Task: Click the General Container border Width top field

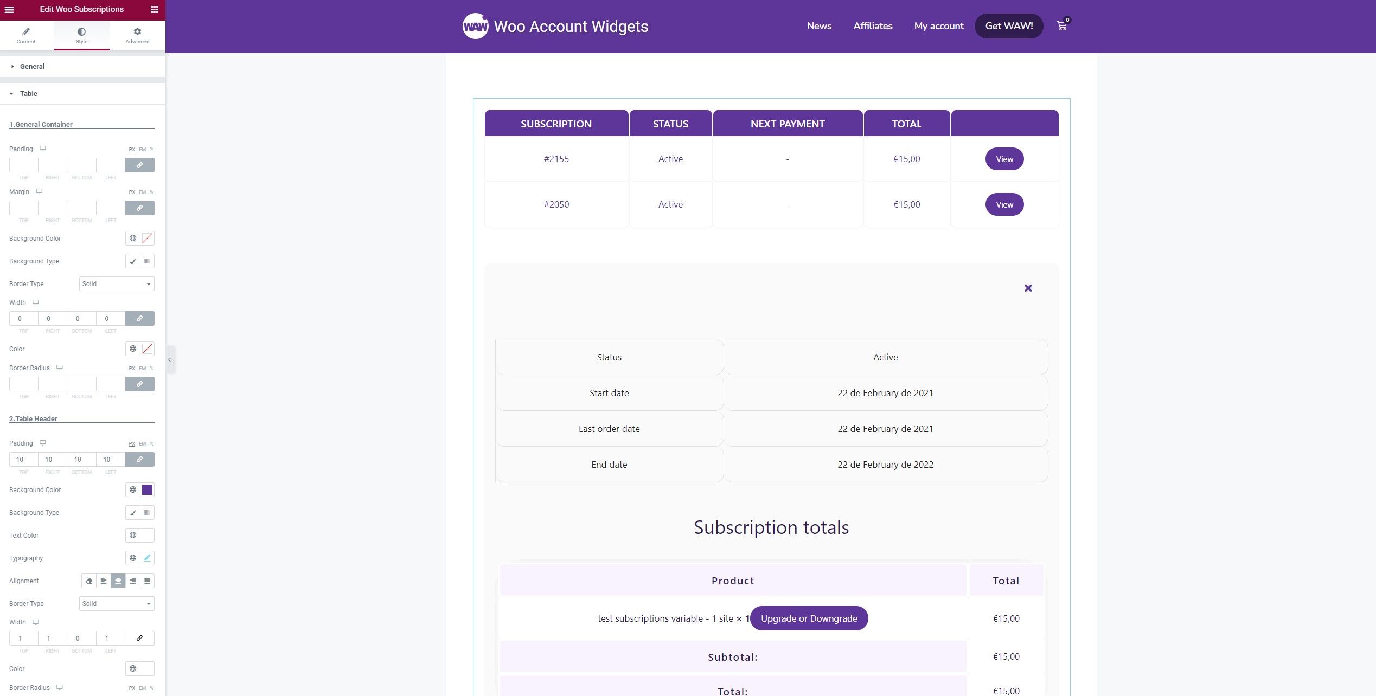Action: [x=24, y=318]
